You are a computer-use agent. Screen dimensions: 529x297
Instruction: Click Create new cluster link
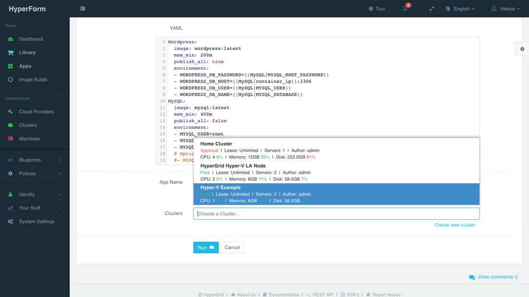(x=455, y=225)
